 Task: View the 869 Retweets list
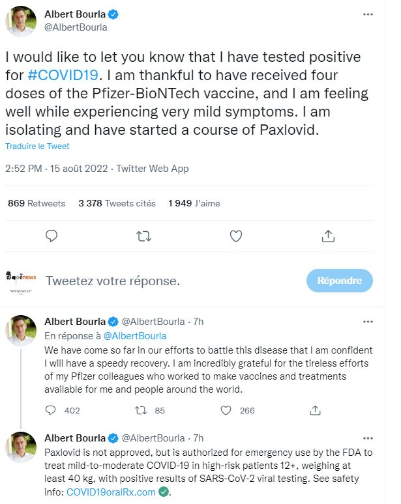tap(37, 203)
